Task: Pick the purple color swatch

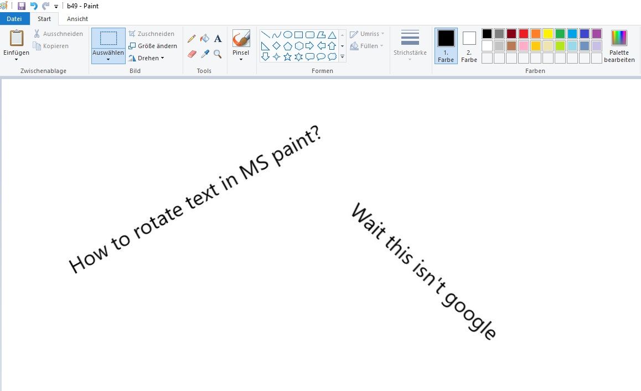Action: [597, 34]
